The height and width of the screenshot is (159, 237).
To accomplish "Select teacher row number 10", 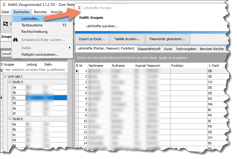I will (x=83, y=121).
